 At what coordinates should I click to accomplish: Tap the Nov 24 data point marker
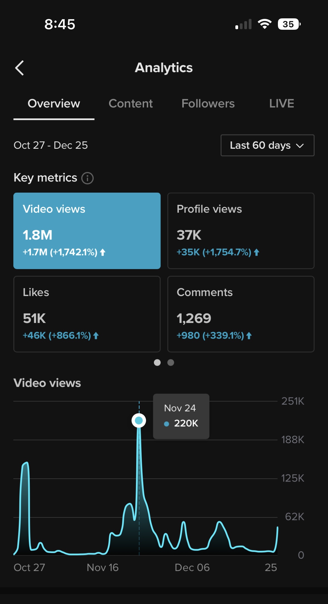coord(139,421)
